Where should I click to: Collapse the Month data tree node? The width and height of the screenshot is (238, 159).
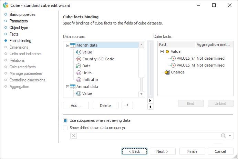tap(67, 45)
